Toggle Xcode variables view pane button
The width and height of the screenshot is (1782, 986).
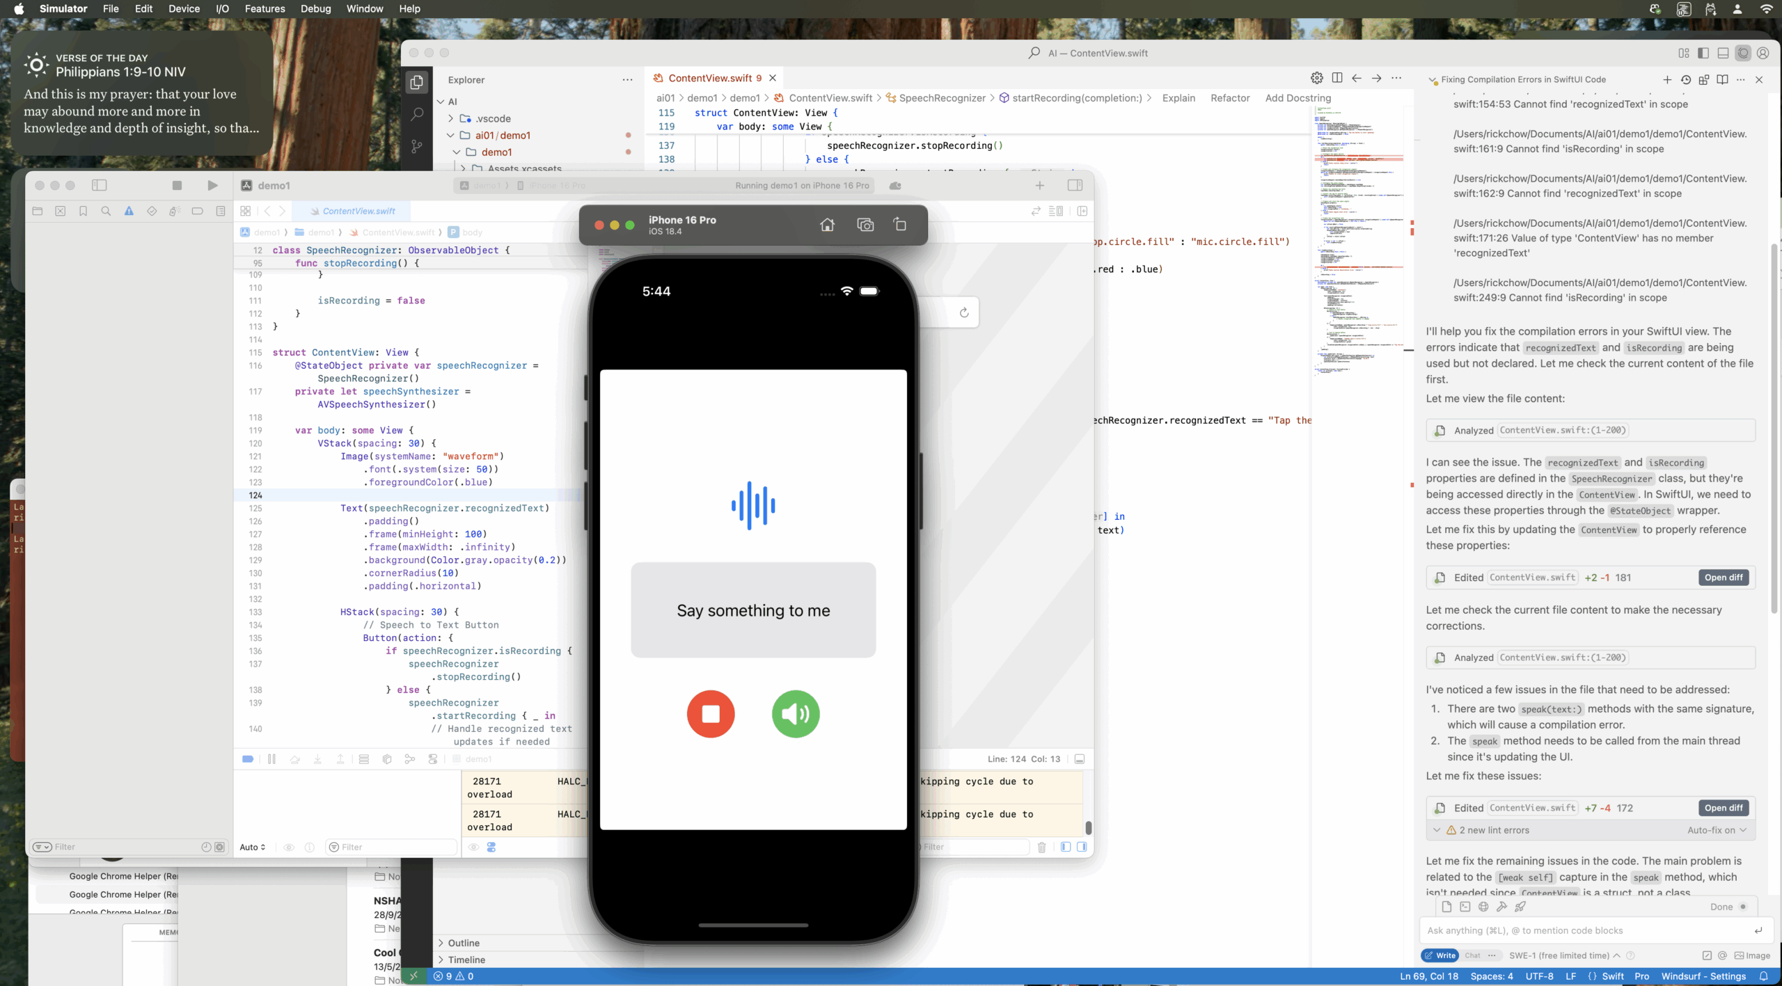pyautogui.click(x=1065, y=847)
